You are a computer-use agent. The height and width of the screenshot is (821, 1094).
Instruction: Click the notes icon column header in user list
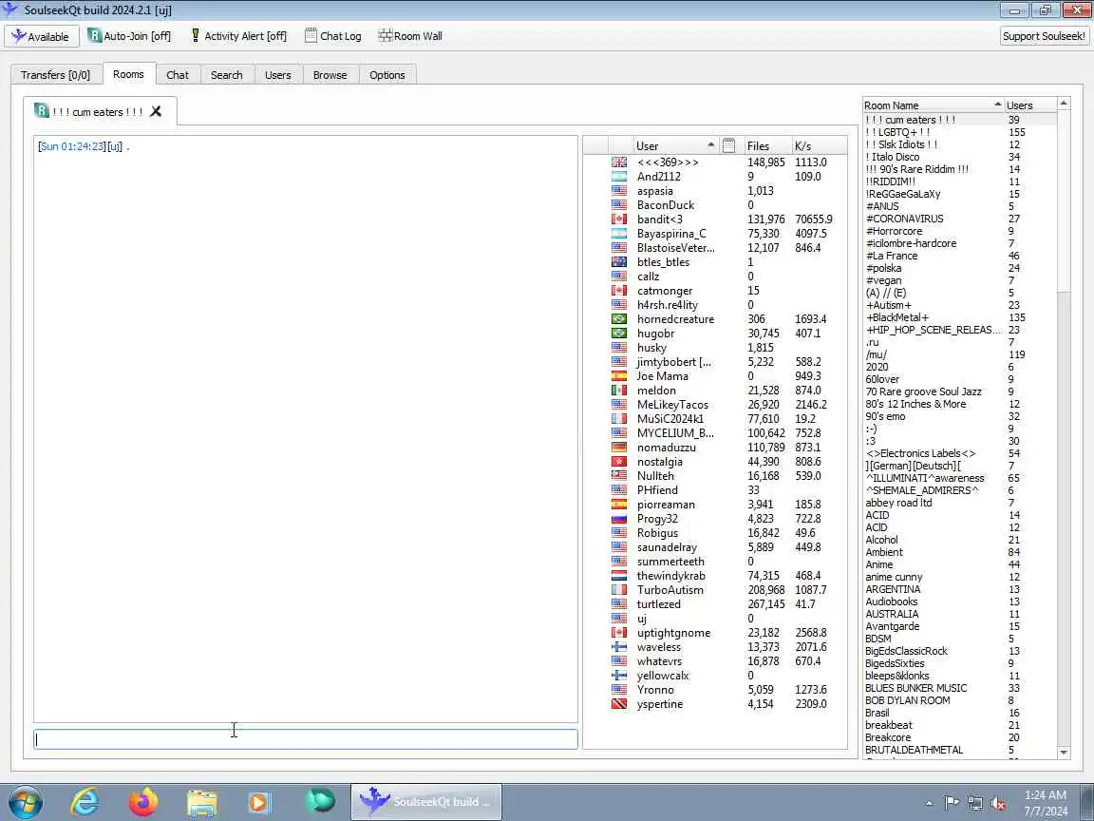pyautogui.click(x=729, y=146)
